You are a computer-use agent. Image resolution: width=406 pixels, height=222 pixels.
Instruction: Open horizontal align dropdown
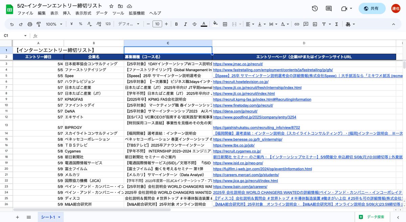click(250, 24)
